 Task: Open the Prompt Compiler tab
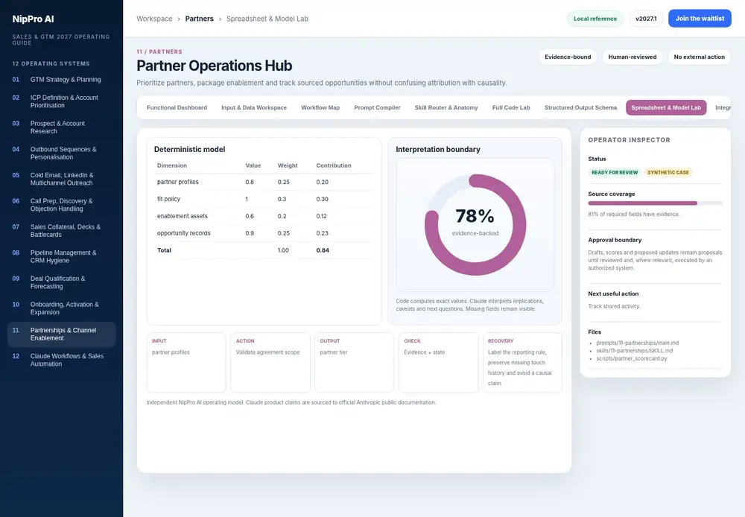(x=377, y=107)
